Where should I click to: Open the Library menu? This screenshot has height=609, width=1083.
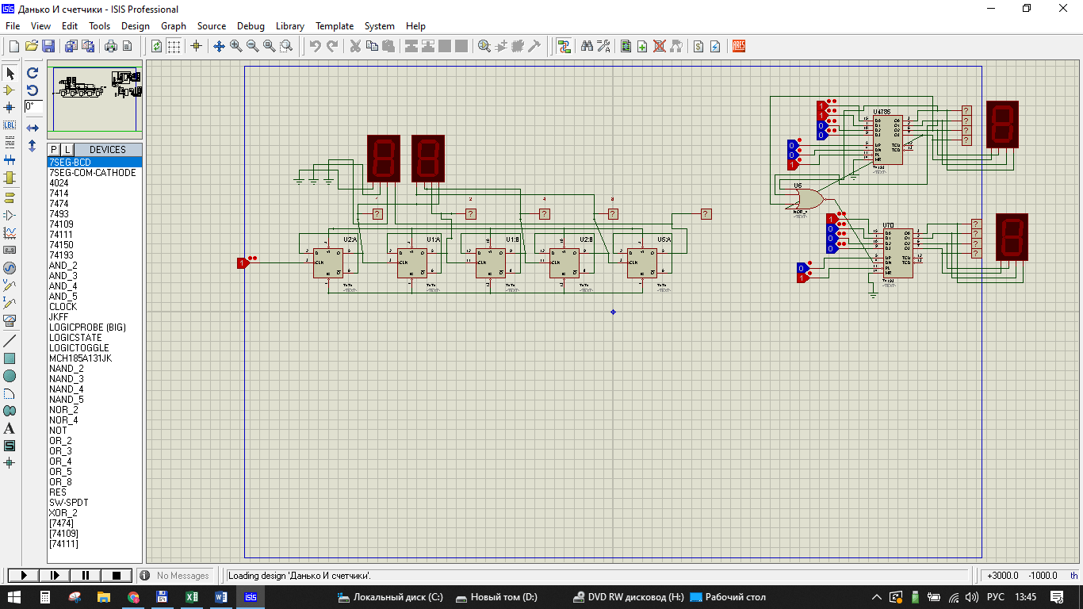click(290, 26)
